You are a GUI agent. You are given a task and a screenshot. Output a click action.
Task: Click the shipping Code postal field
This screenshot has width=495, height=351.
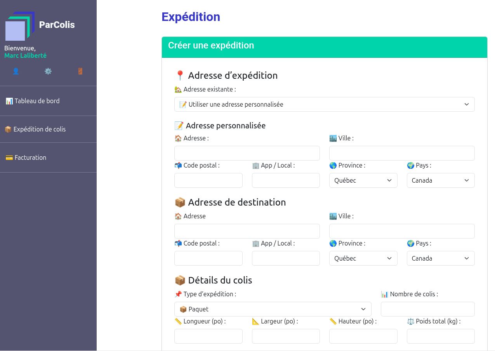pyautogui.click(x=208, y=180)
